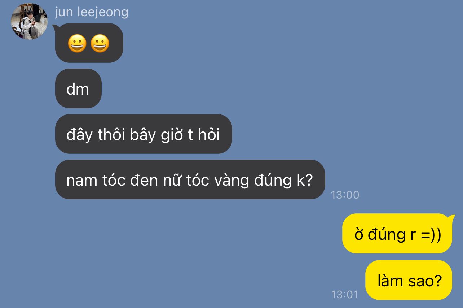Viewport: 463px width, 308px height.
Task: Click the question mark in "làm sao?"
Action: click(x=438, y=281)
